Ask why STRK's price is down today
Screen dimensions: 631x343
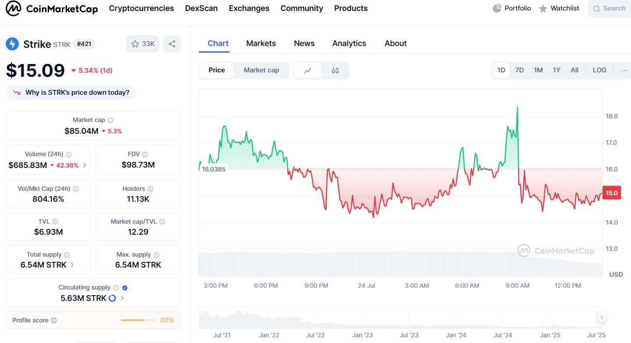tap(71, 93)
